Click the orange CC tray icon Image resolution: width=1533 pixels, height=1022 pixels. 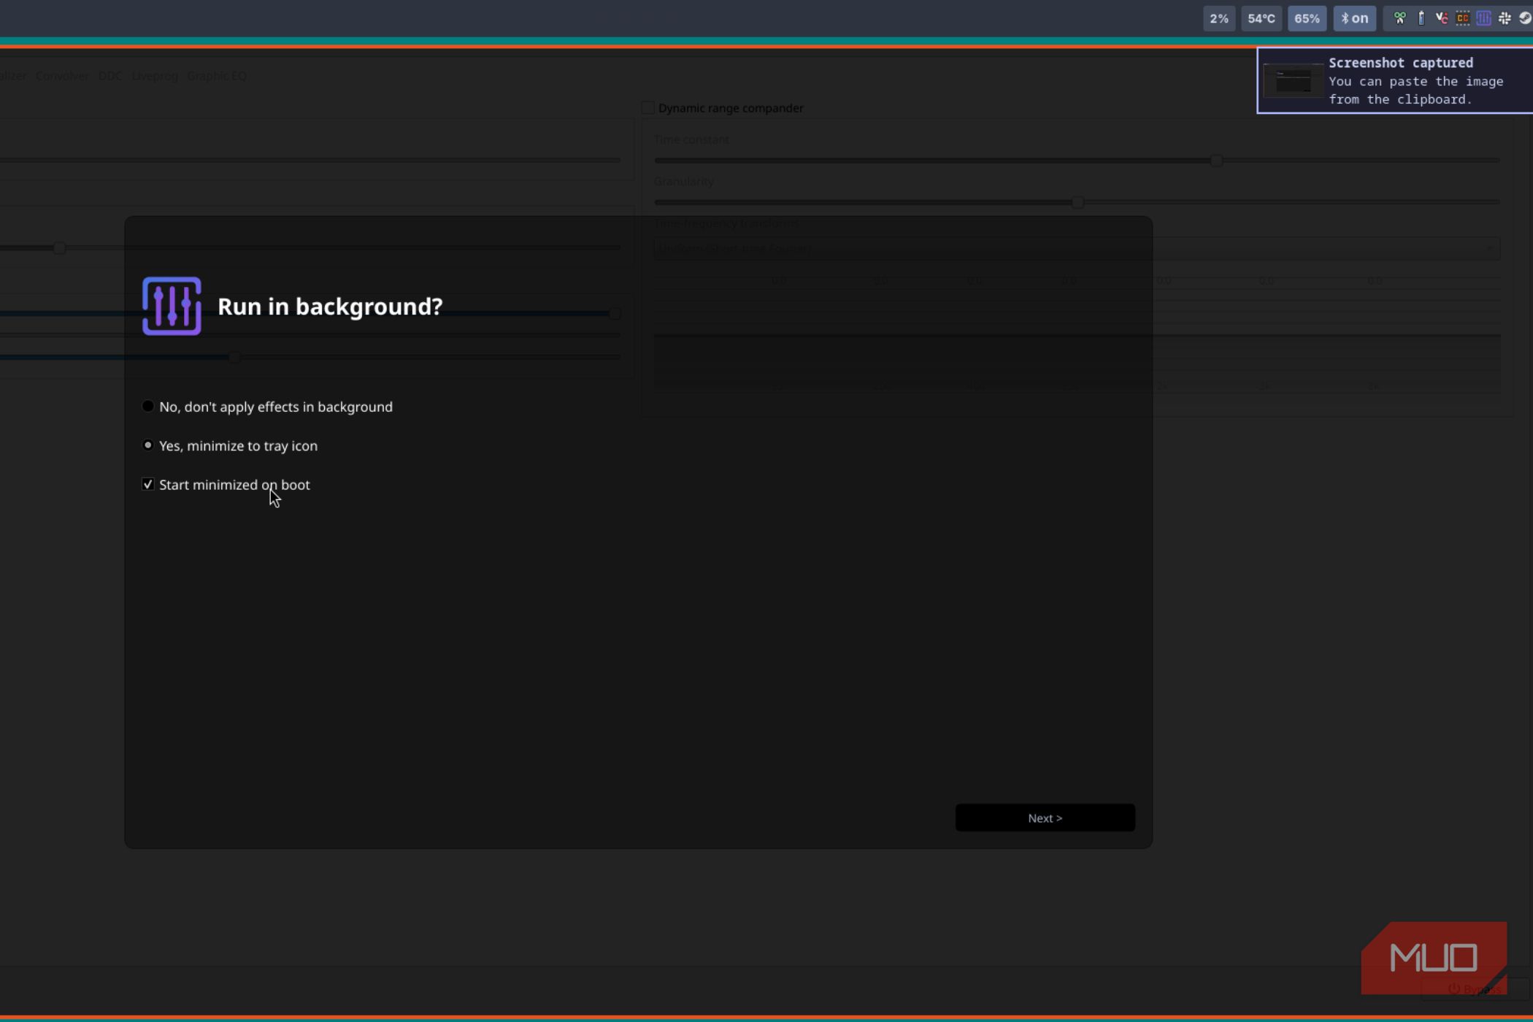click(1463, 18)
